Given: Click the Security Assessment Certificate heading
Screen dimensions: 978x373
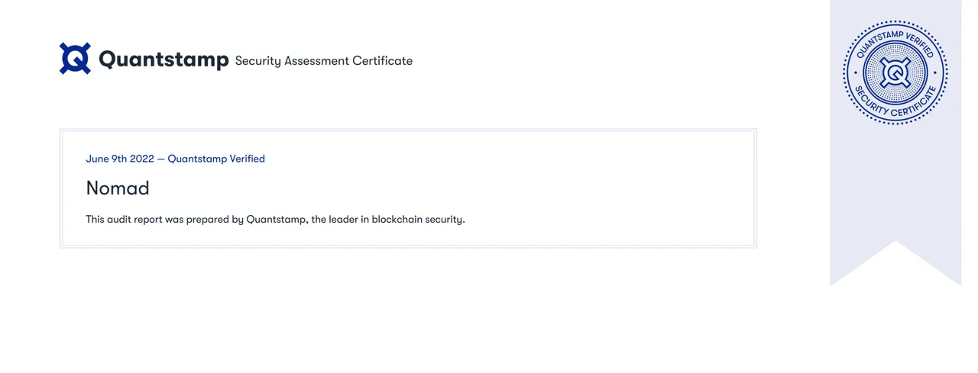Looking at the screenshot, I should point(323,61).
